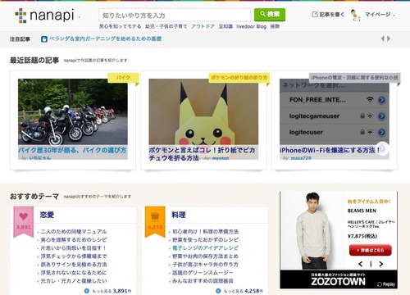Open article 折り紙でピカチュウを折る方法
This screenshot has height=295, width=410.
pyautogui.click(x=202, y=154)
